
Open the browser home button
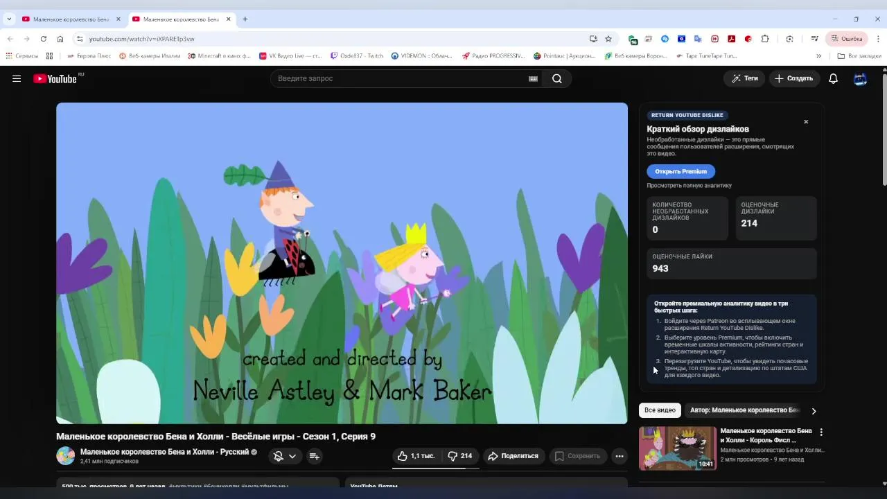60,39
